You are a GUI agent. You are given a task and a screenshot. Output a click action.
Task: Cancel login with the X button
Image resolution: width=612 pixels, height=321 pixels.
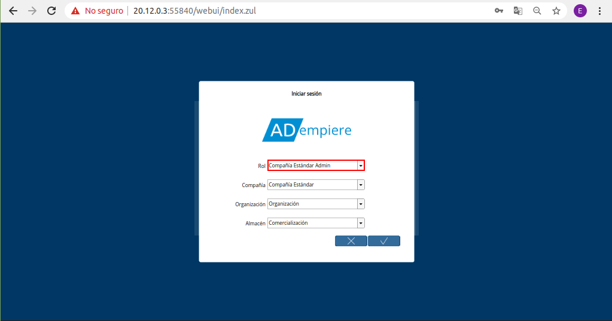click(351, 241)
